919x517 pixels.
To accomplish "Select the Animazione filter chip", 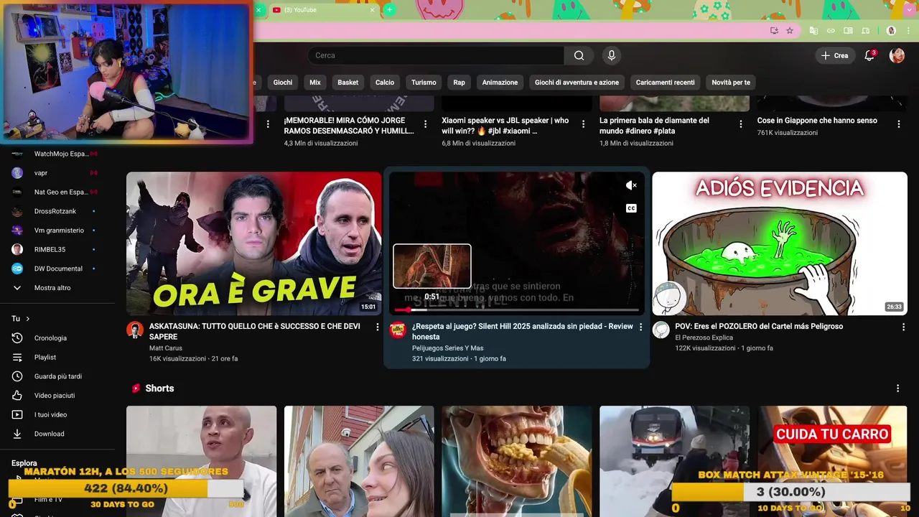I will [500, 83].
